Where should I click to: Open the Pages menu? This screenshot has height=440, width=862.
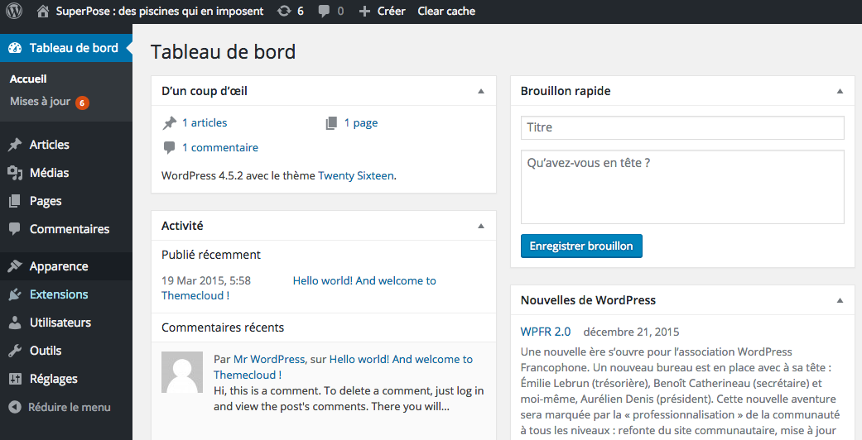point(66,201)
